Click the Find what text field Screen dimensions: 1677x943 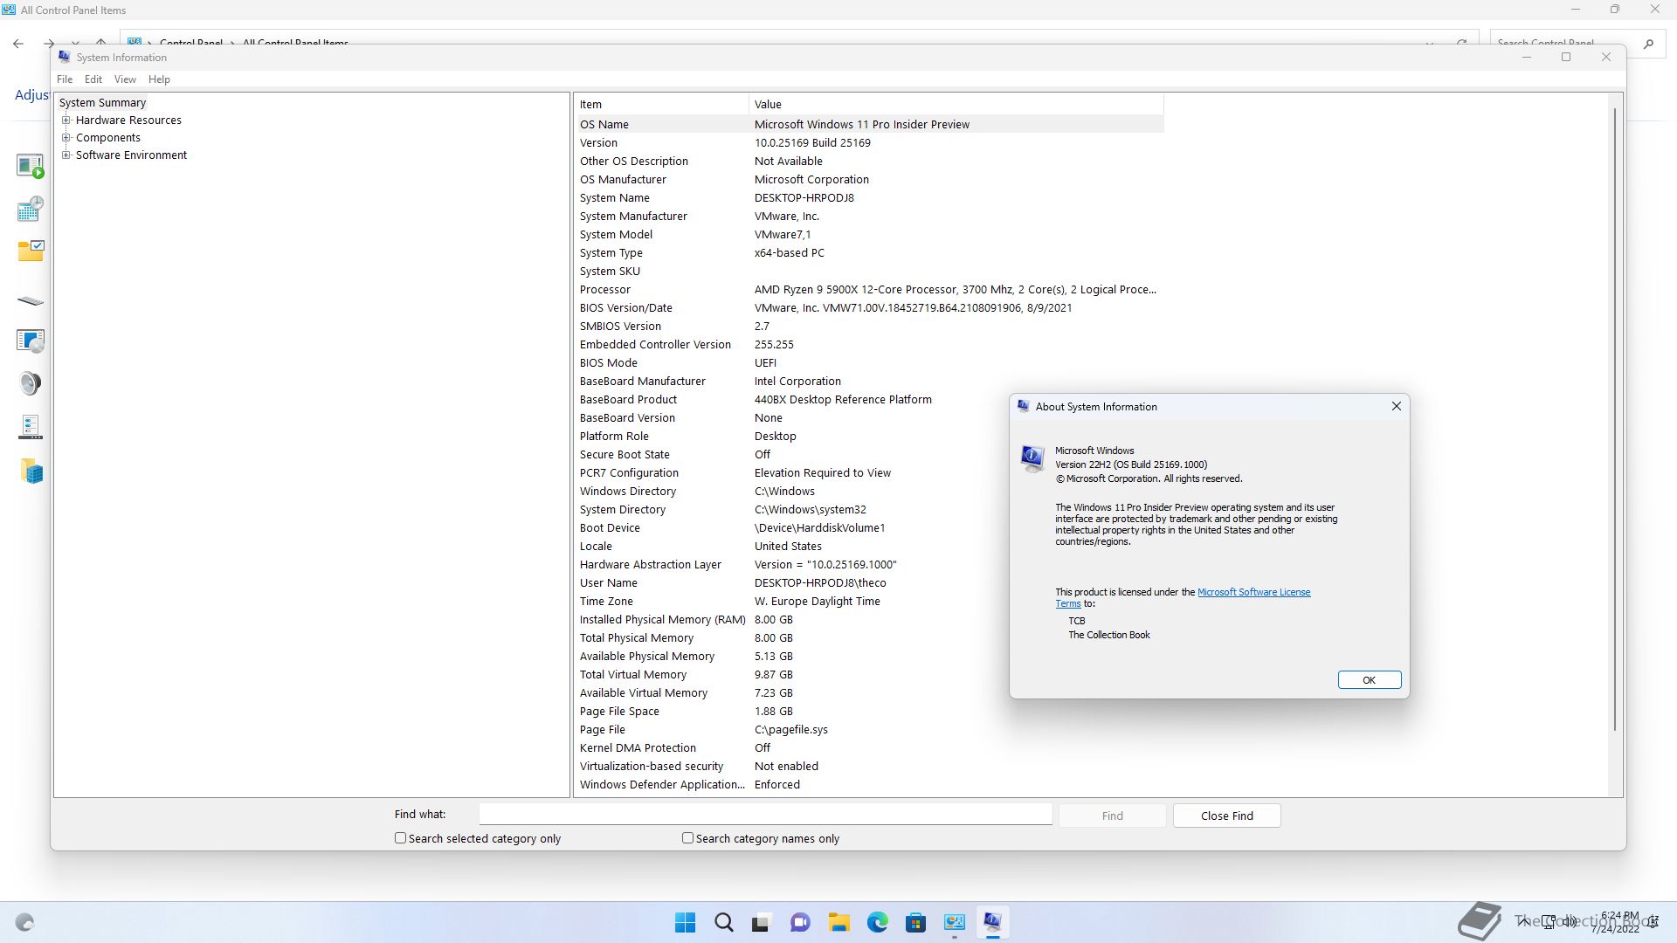[765, 815]
